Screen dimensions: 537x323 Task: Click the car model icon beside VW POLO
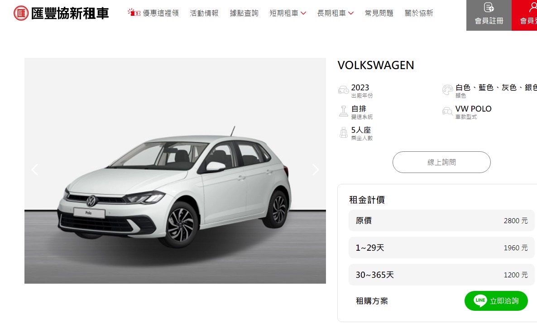[x=448, y=111]
